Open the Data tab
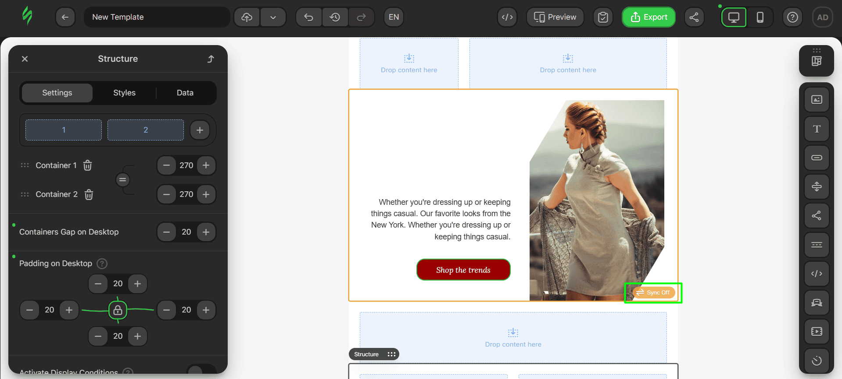The height and width of the screenshot is (379, 842). [185, 93]
